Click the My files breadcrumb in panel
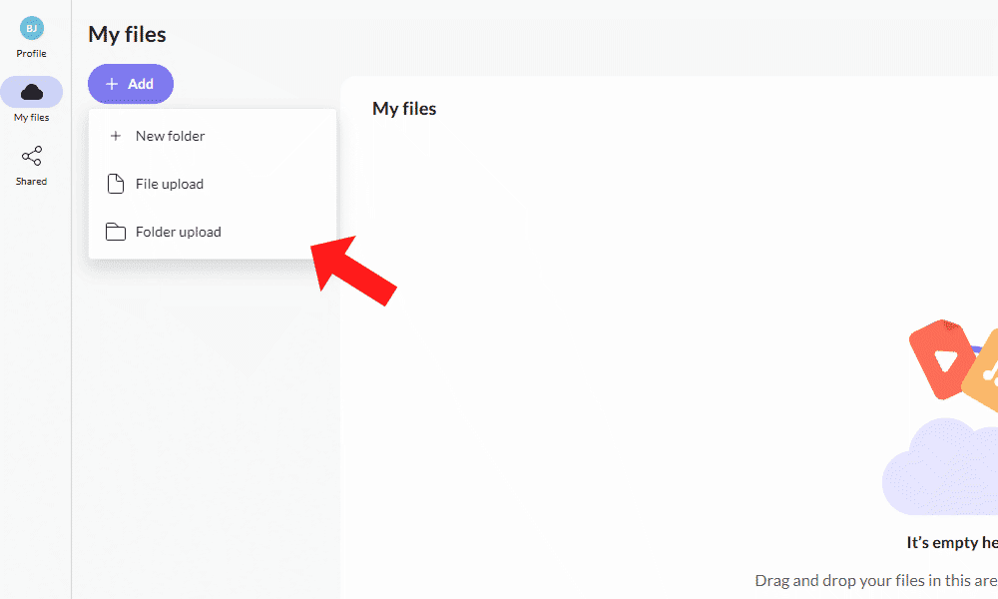Image resolution: width=998 pixels, height=599 pixels. pos(404,109)
